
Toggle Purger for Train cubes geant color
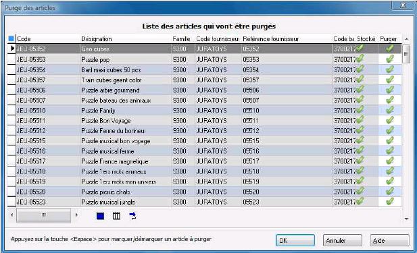389,80
